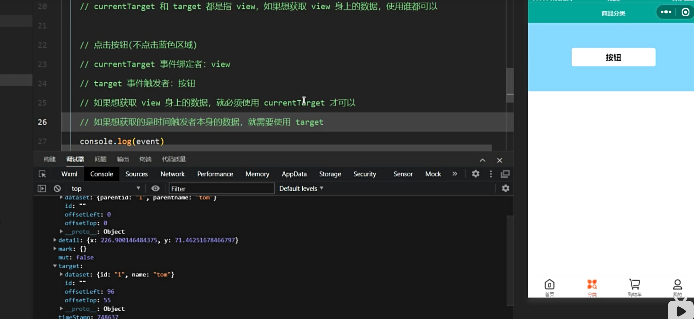Collapse the debugger panel with chevron up
This screenshot has width=694, height=319.
point(483,160)
